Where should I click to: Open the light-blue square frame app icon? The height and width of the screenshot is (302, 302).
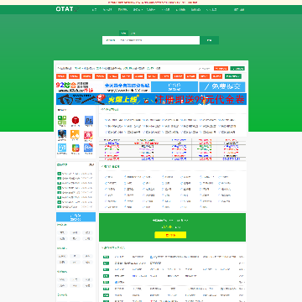pos(62,148)
